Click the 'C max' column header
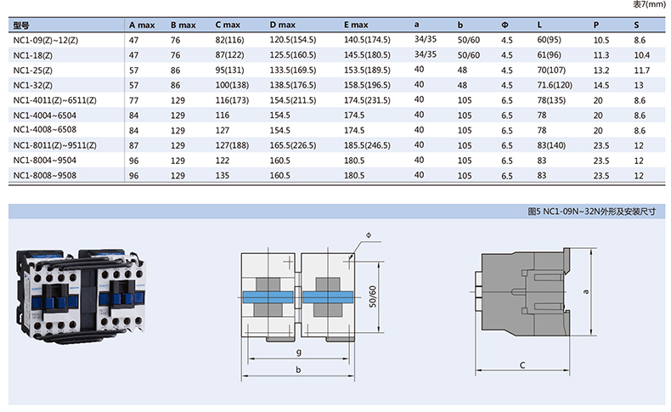This screenshot has width=671, height=412. 227,26
